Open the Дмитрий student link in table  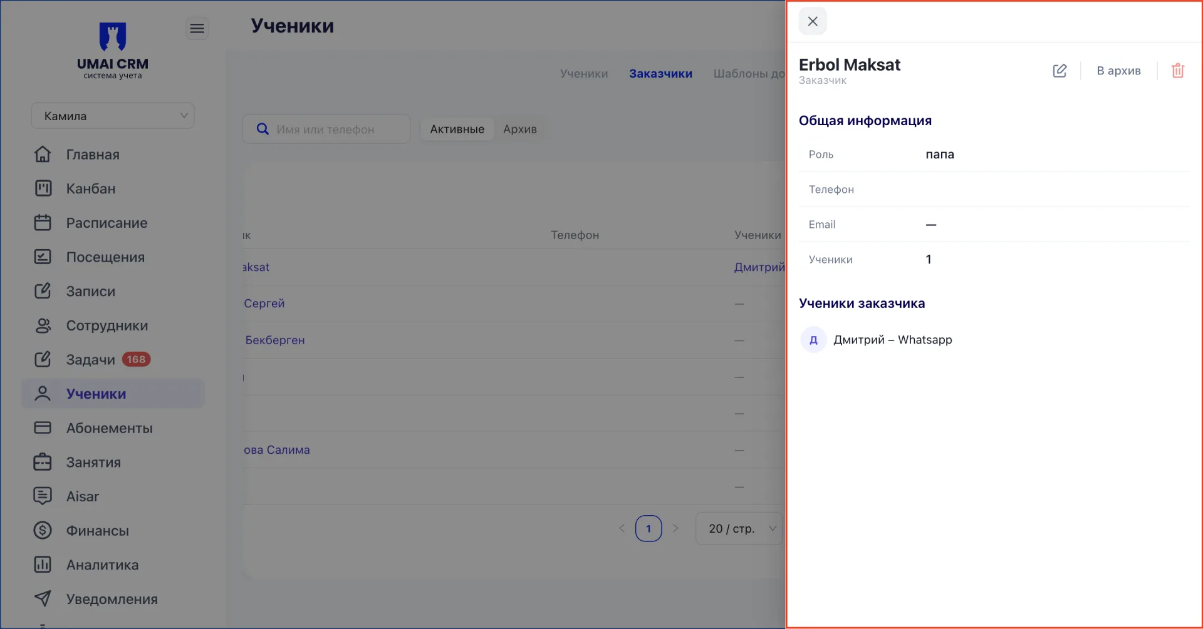[759, 267]
